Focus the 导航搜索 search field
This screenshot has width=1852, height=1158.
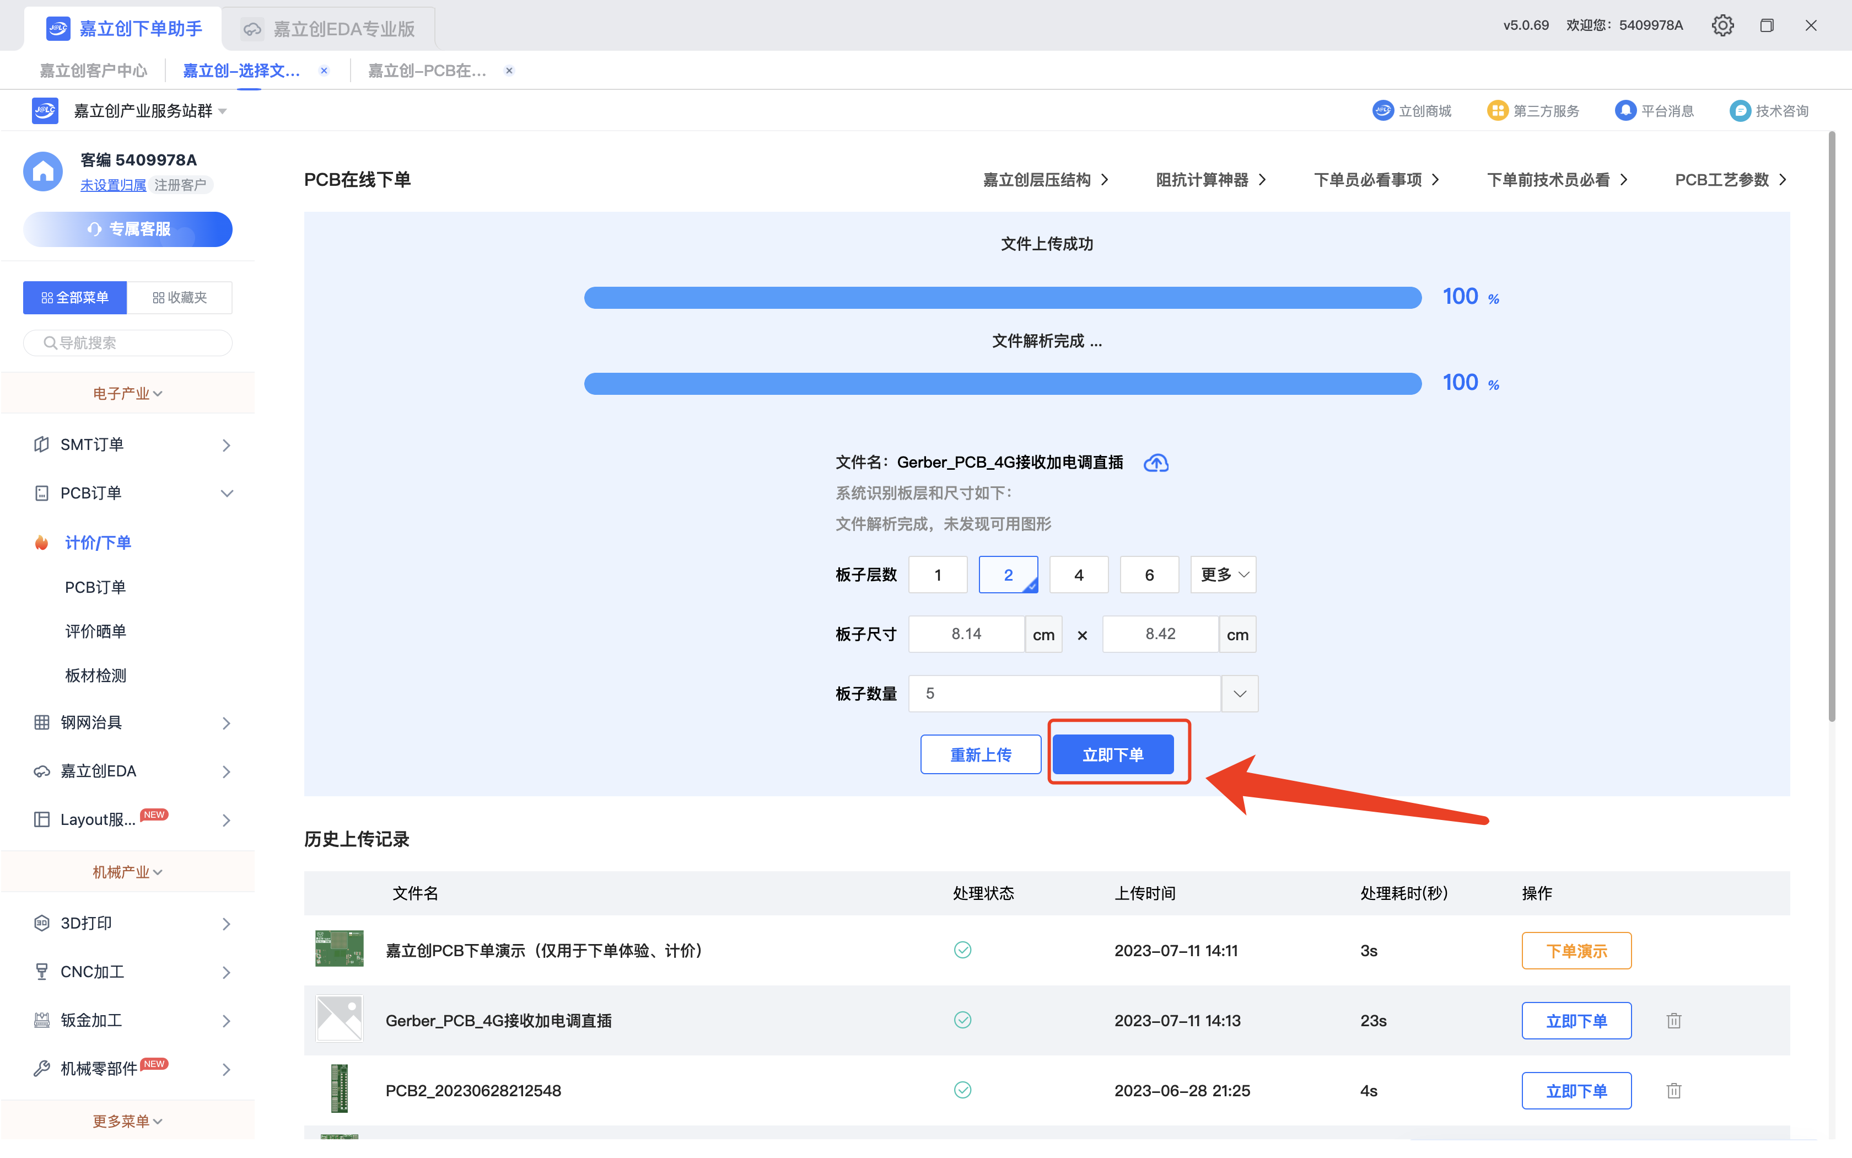tap(128, 342)
